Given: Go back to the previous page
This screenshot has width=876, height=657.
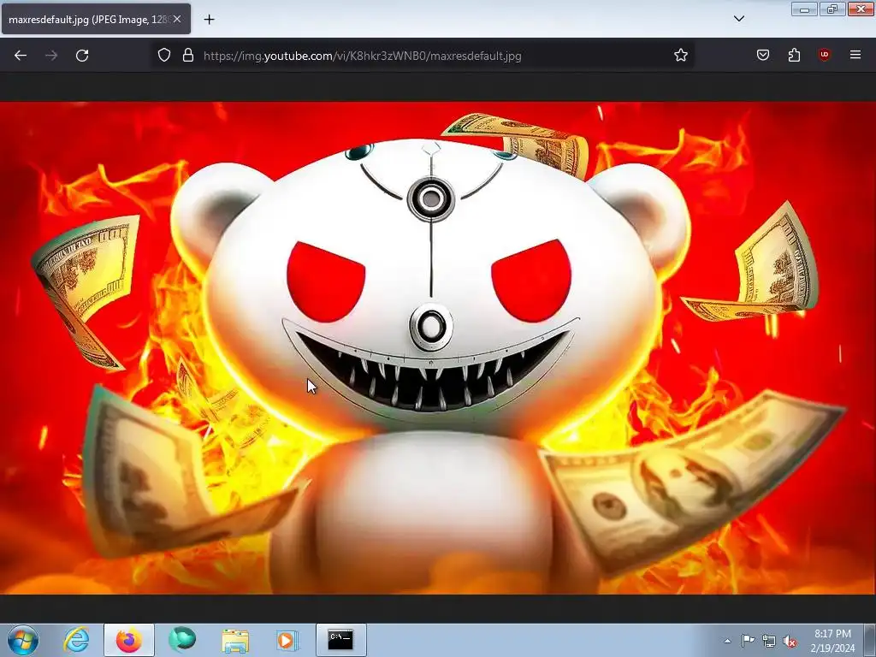Looking at the screenshot, I should point(21,56).
